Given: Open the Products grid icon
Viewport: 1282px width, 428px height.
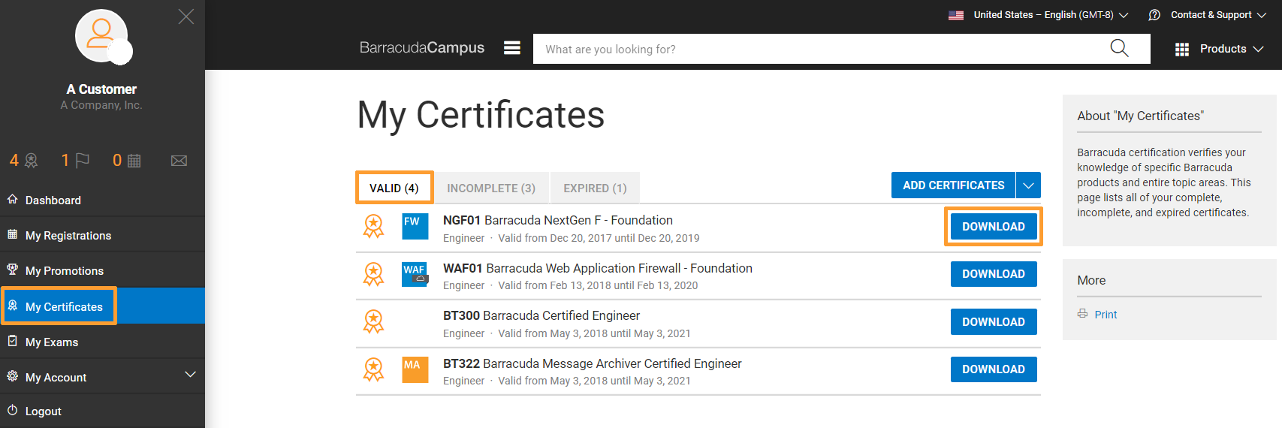Looking at the screenshot, I should 1182,49.
